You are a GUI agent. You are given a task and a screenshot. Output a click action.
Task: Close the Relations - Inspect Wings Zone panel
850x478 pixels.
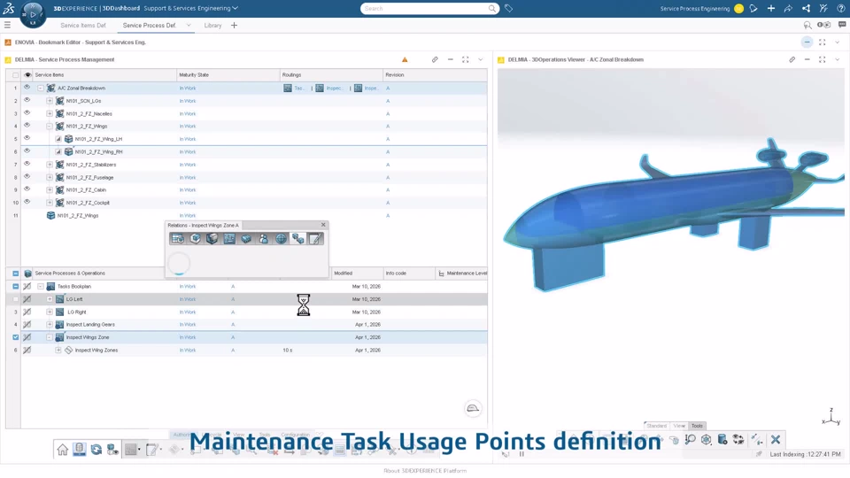coord(324,224)
